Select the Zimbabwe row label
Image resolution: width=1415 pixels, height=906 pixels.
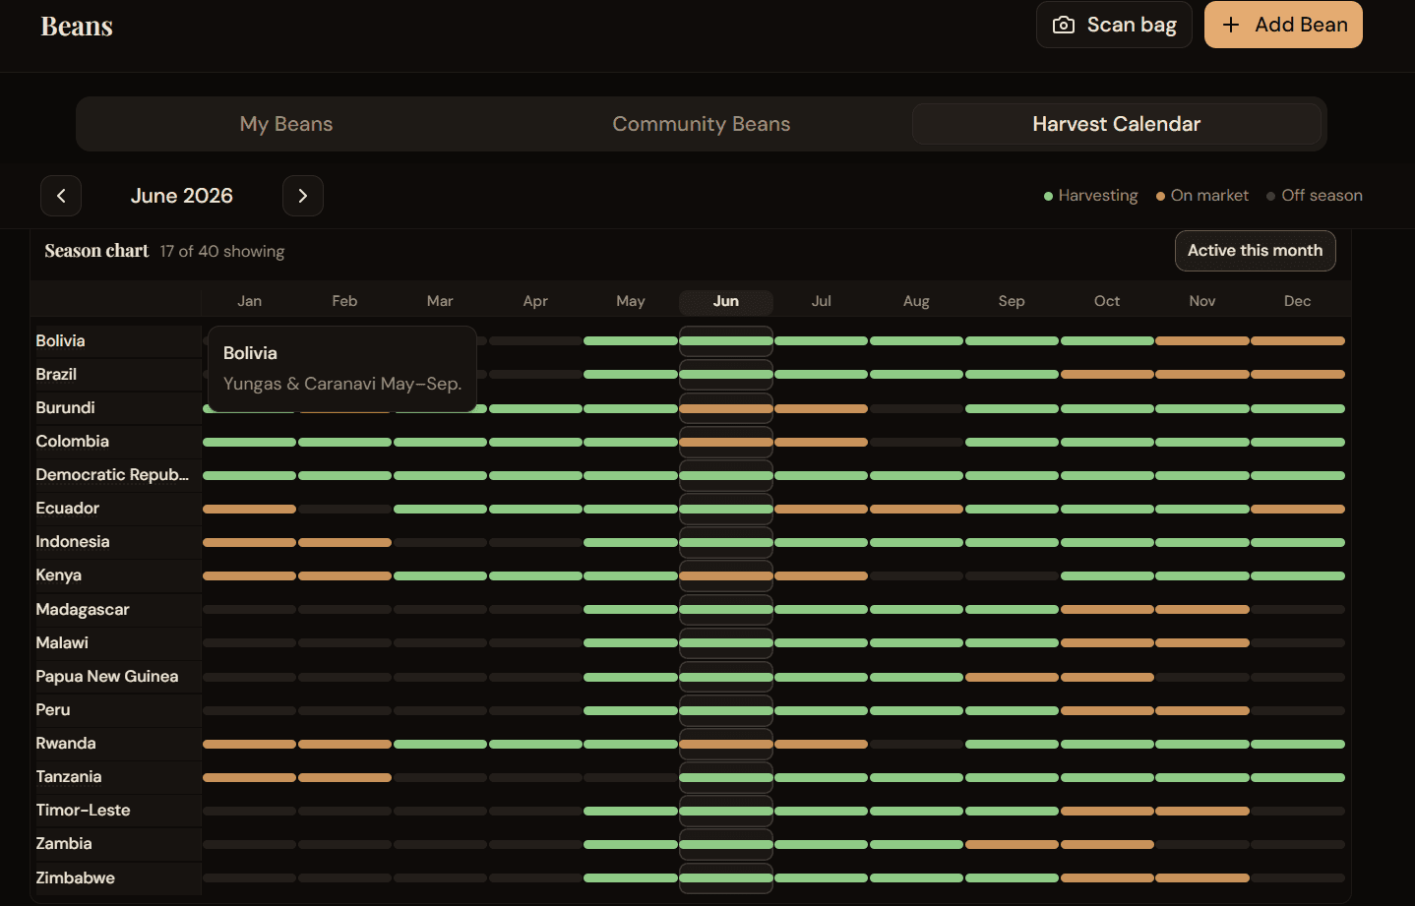(75, 877)
